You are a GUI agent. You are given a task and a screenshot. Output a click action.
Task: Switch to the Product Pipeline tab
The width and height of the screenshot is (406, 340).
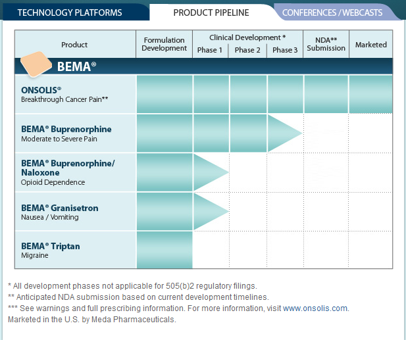211,12
